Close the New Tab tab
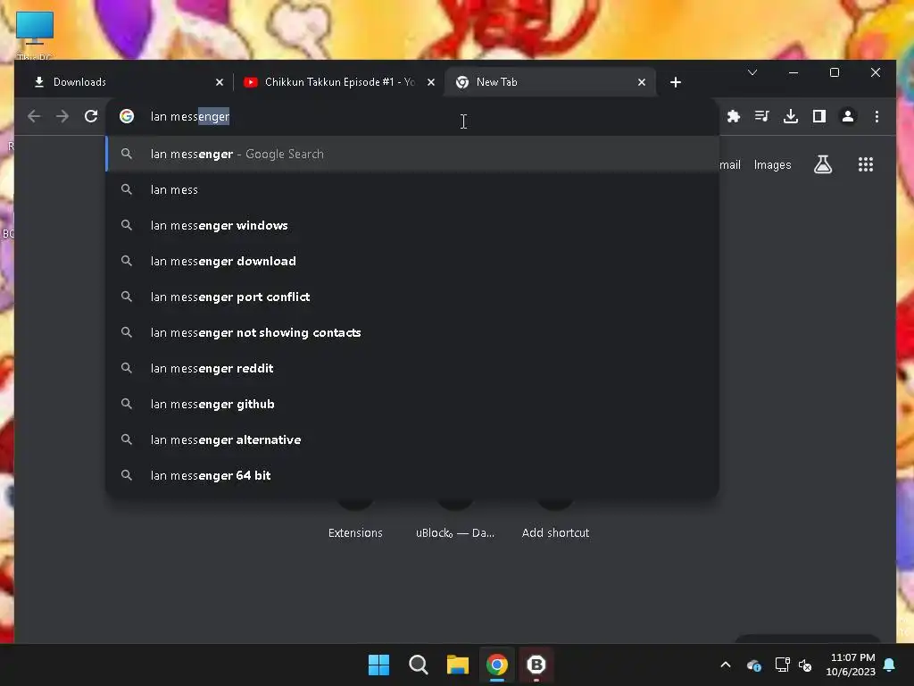 click(x=641, y=82)
